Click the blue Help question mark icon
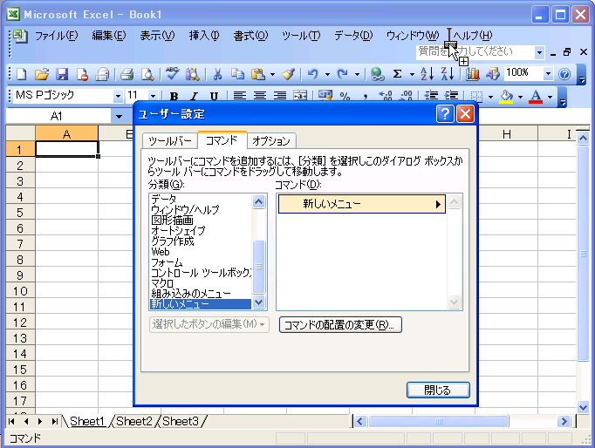This screenshot has height=448, width=595. (x=564, y=74)
